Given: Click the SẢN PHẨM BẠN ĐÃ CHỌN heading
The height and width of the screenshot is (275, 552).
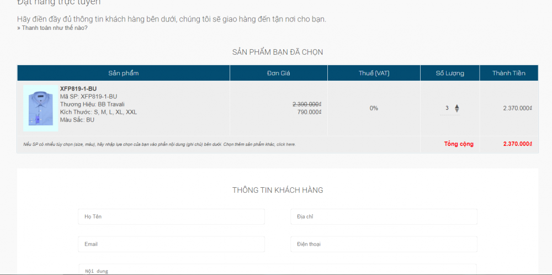Looking at the screenshot, I should point(278,52).
